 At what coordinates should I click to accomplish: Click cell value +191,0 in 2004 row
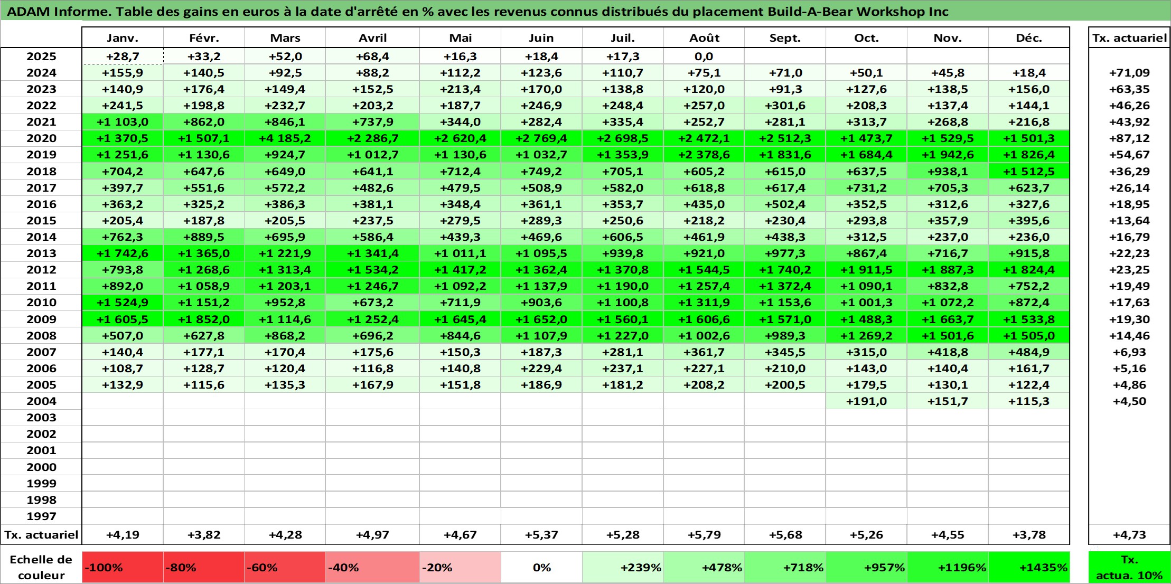pyautogui.click(x=866, y=401)
